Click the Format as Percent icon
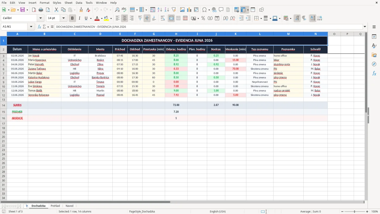380x214 pixels. point(203,18)
